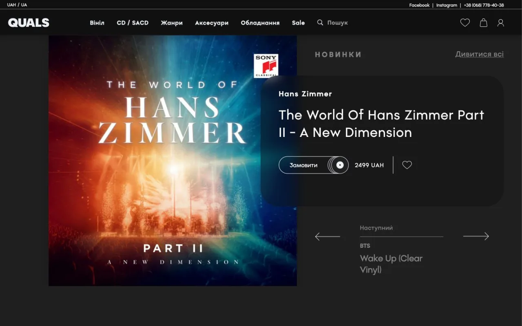The width and height of the screenshot is (522, 326).
Task: Open the user account profile icon
Action: point(501,23)
